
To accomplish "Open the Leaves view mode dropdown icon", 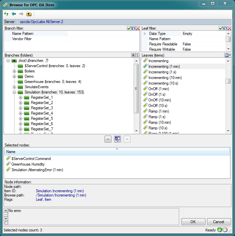I will 228,55.
